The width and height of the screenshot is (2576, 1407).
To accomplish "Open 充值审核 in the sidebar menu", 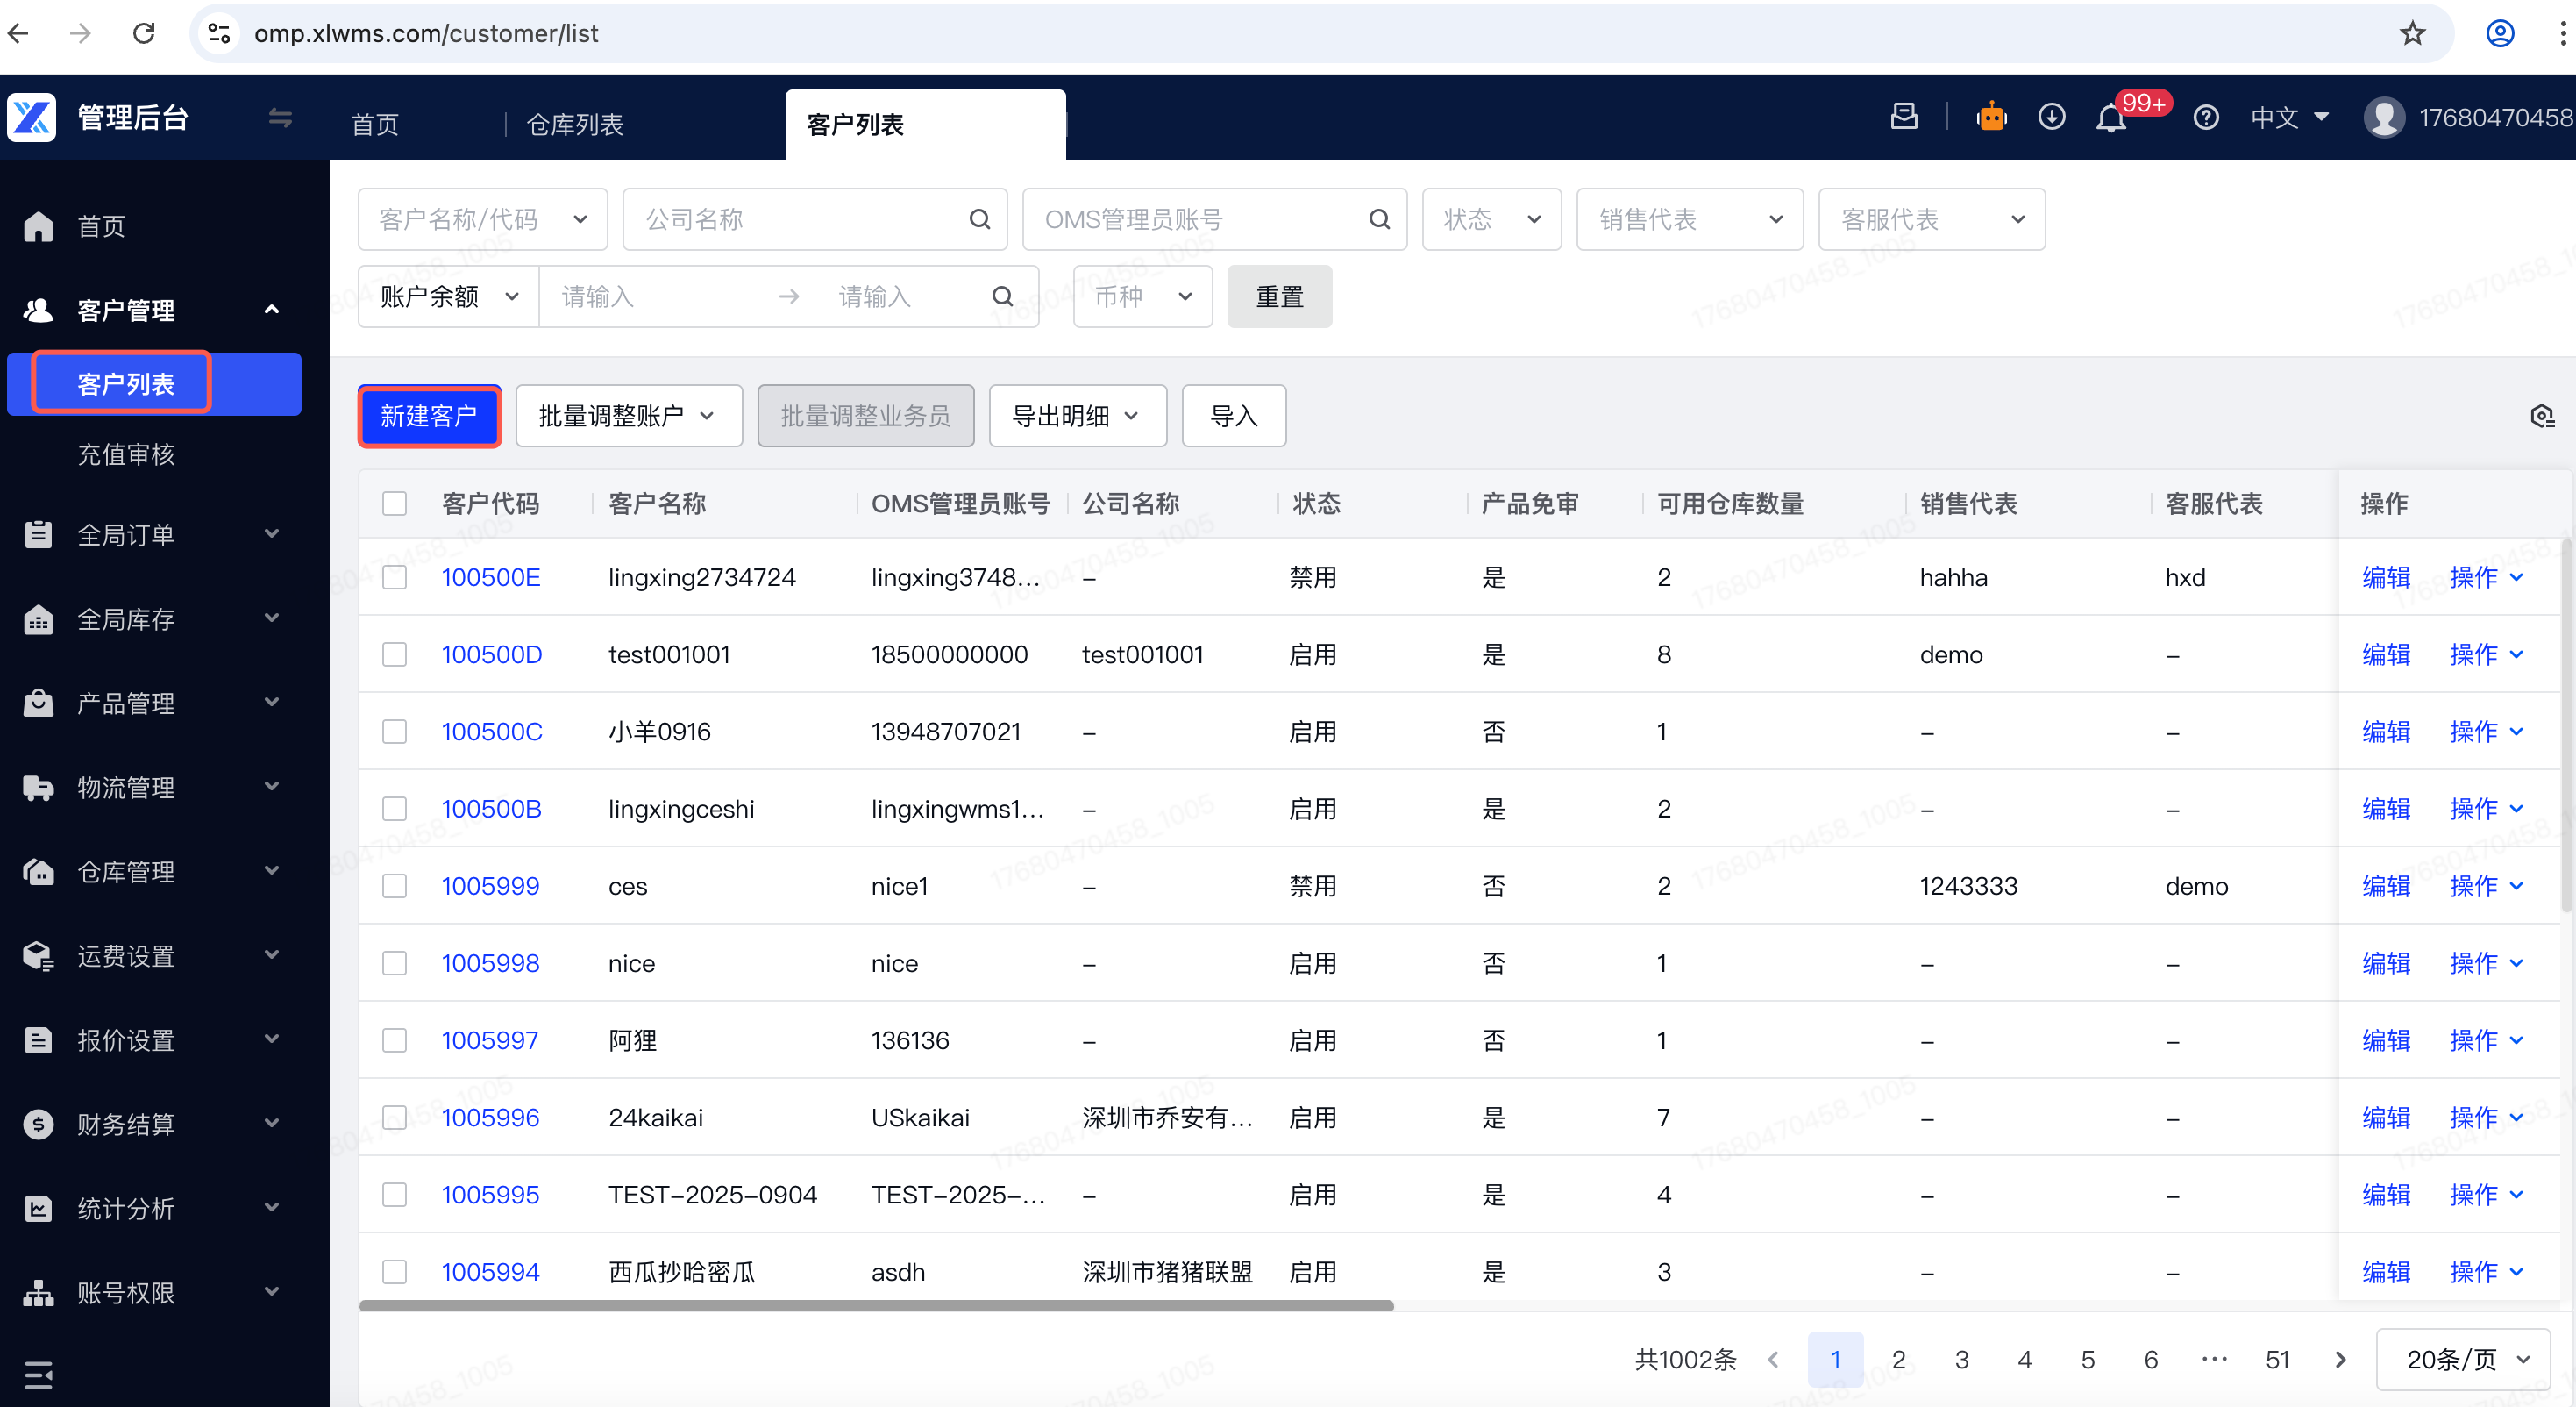I will pos(126,454).
